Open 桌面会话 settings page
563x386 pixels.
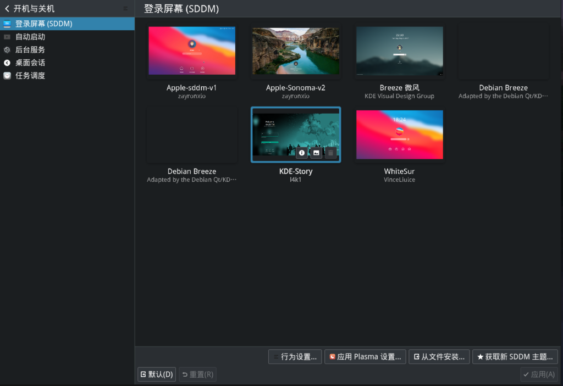[67, 63]
